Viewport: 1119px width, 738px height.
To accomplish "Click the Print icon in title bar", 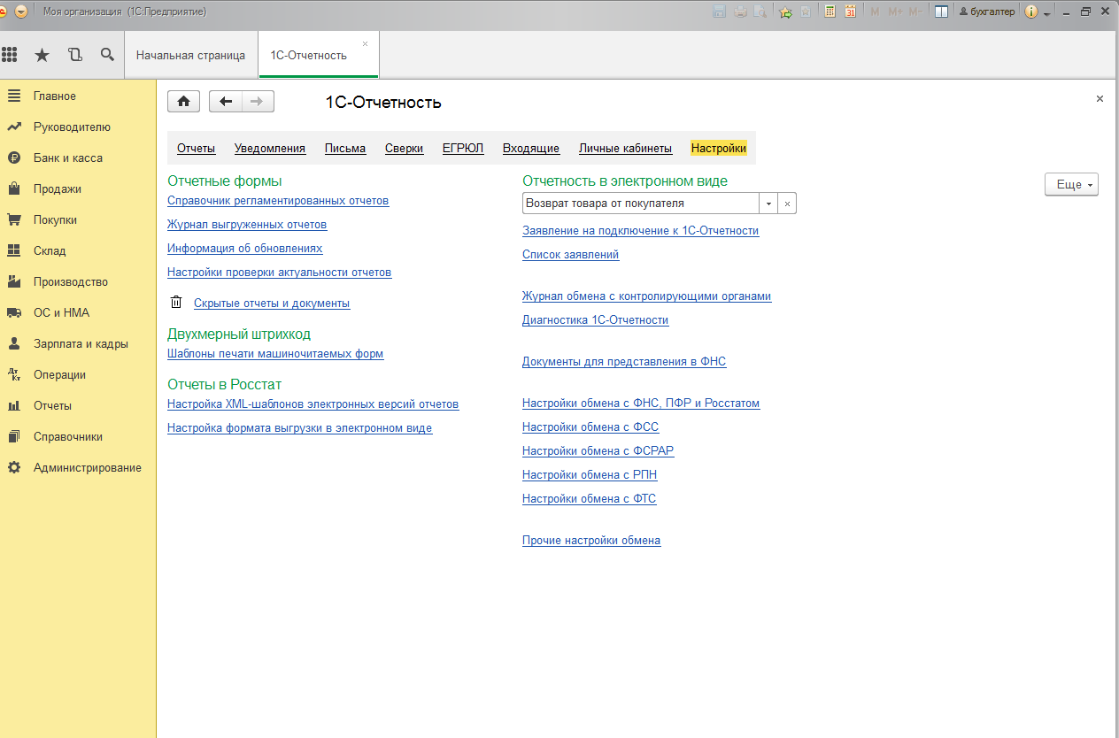I will click(739, 12).
